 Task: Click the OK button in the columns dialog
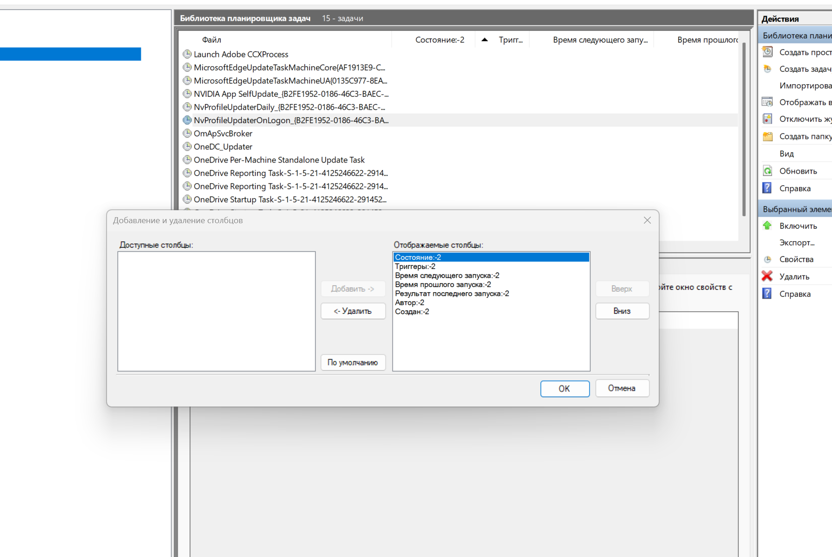pos(565,388)
